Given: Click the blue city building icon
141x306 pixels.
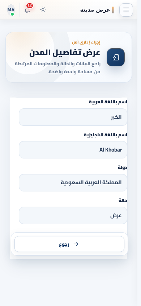Looking at the screenshot, I should tap(116, 57).
